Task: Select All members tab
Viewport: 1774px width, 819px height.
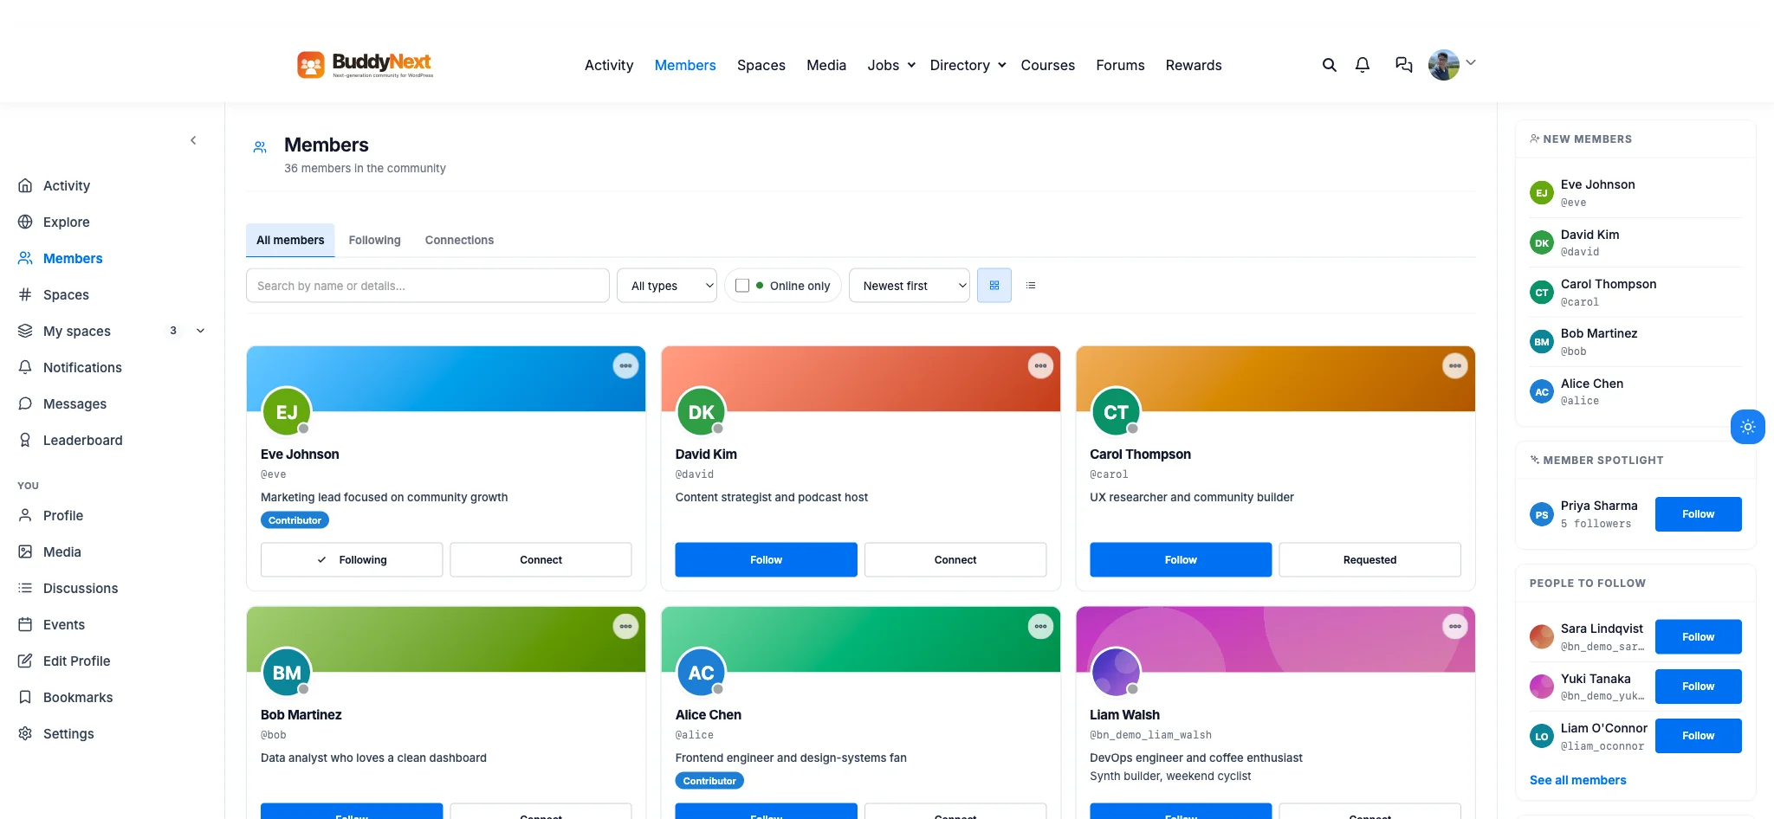Action: coord(290,241)
